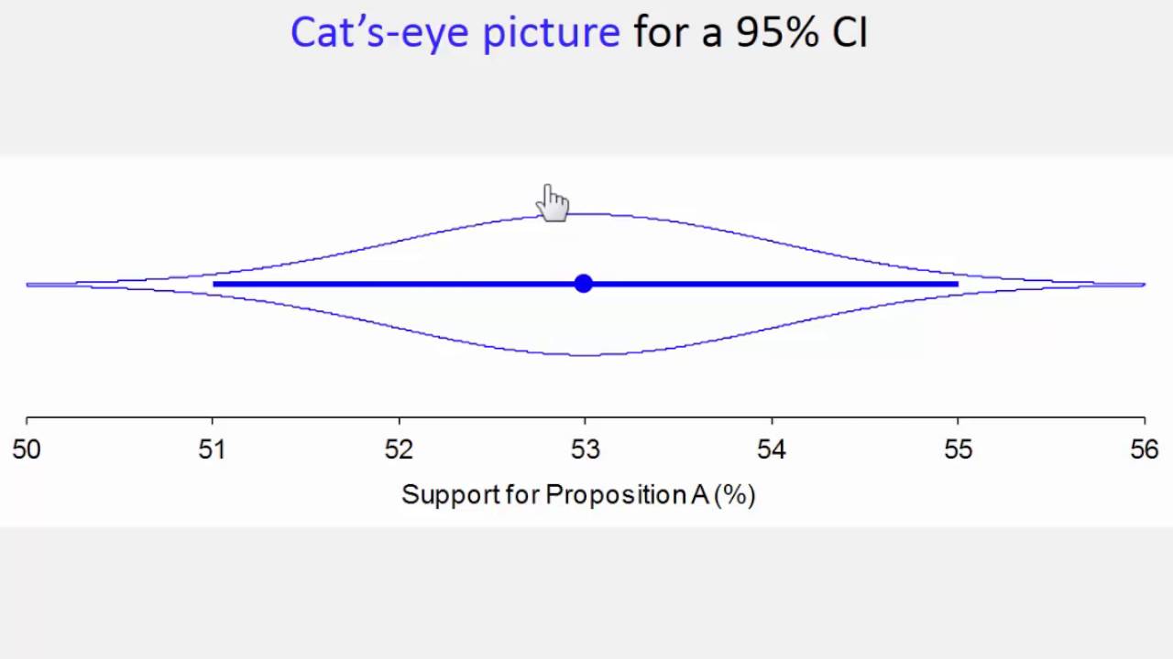Click the left end of the thick CI bar
The height and width of the screenshot is (659, 1173).
click(214, 284)
